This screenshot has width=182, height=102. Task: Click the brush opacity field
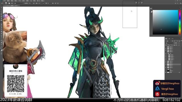point(30,3)
